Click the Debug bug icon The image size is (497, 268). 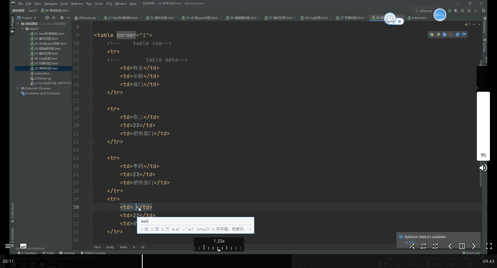click(450, 11)
